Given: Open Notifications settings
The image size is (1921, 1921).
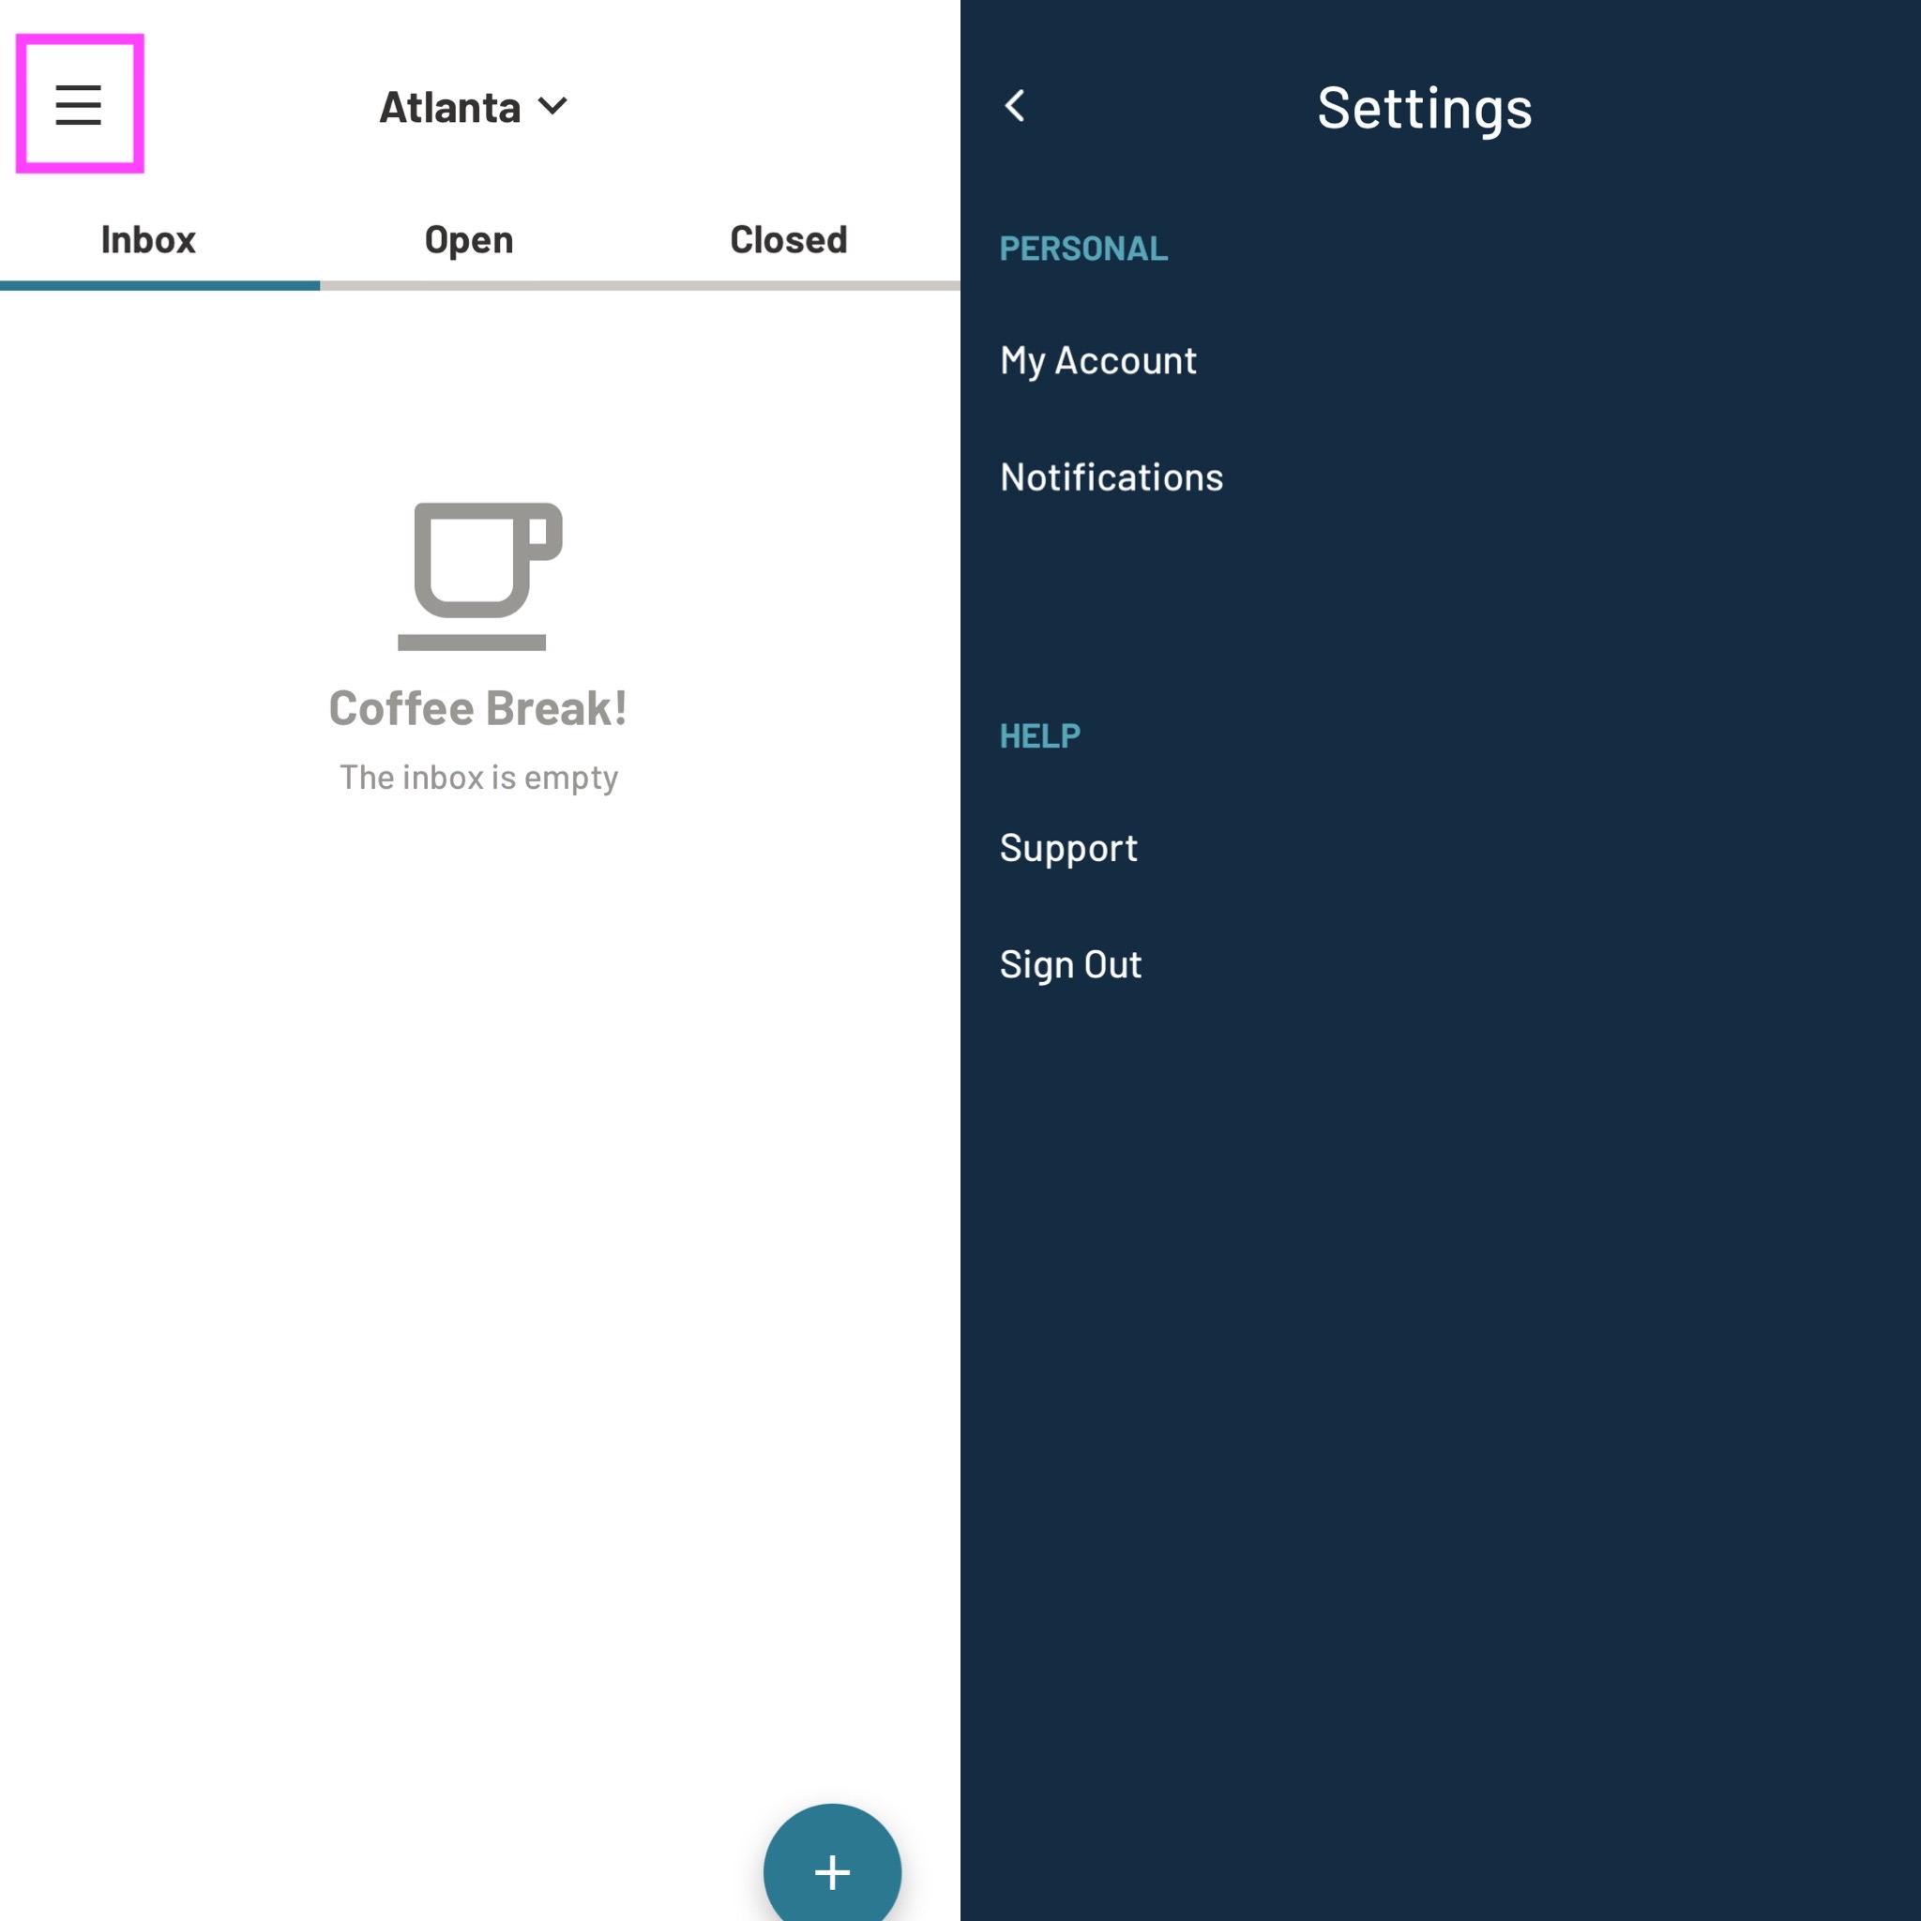Looking at the screenshot, I should (x=1112, y=477).
